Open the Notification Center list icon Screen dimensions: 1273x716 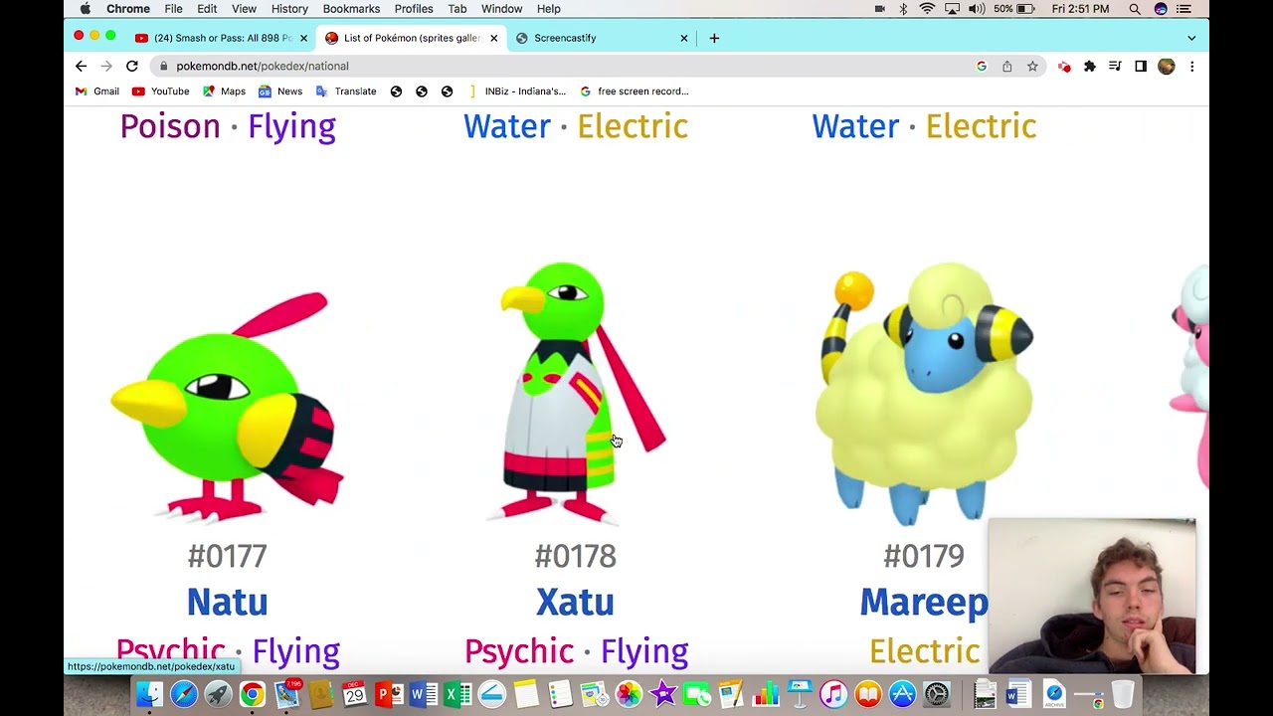coord(1183,9)
